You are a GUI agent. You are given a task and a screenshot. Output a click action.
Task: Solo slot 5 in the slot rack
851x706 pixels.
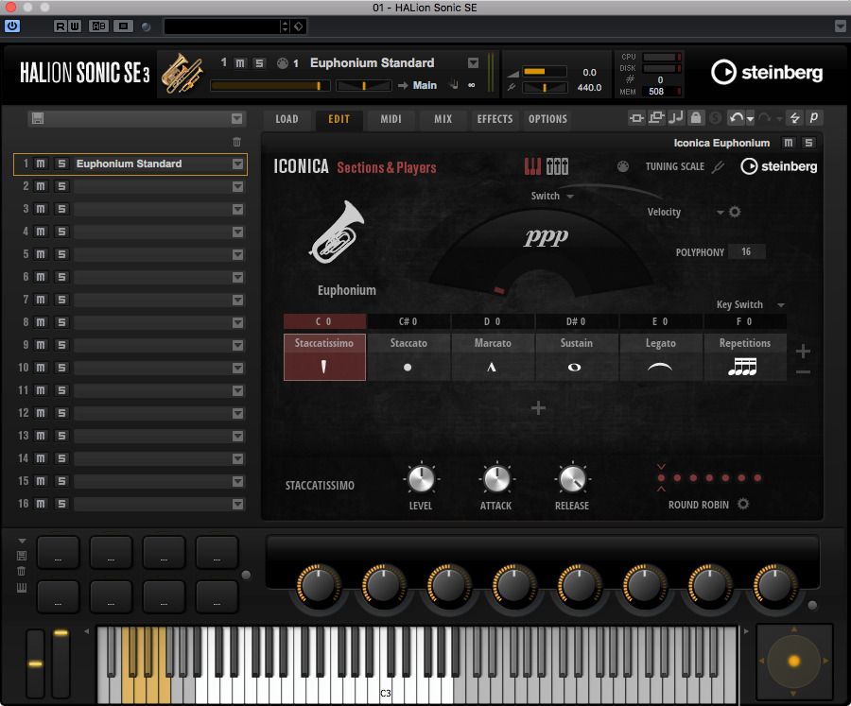[x=61, y=254]
